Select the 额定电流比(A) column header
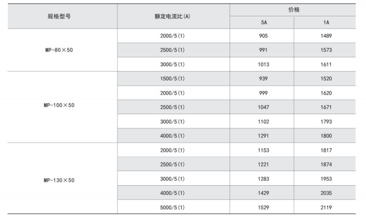 [x=173, y=16]
